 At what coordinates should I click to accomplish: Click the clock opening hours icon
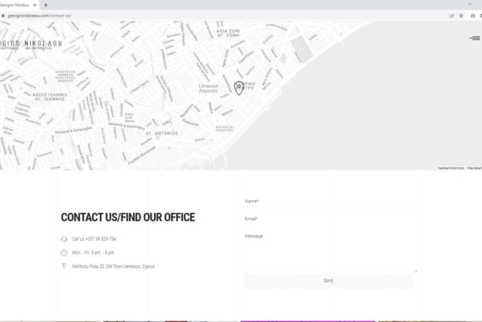pos(64,253)
